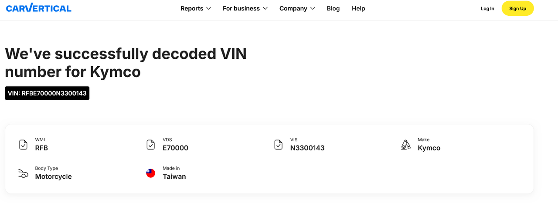Click the WMI document check icon
Image resolution: width=558 pixels, height=204 pixels.
(24, 145)
